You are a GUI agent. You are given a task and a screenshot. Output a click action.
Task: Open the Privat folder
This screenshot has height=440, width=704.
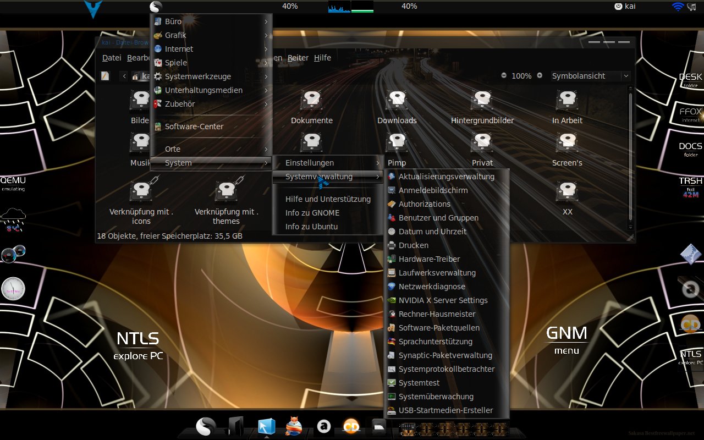[x=482, y=150]
